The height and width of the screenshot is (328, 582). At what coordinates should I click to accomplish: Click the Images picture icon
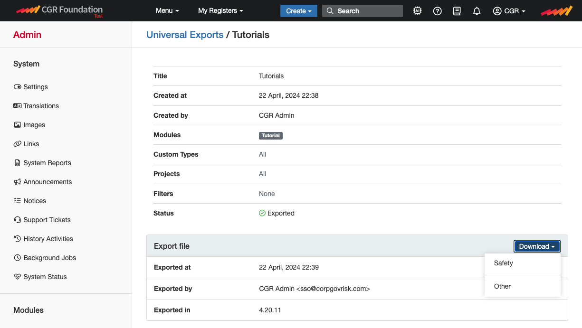click(18, 125)
